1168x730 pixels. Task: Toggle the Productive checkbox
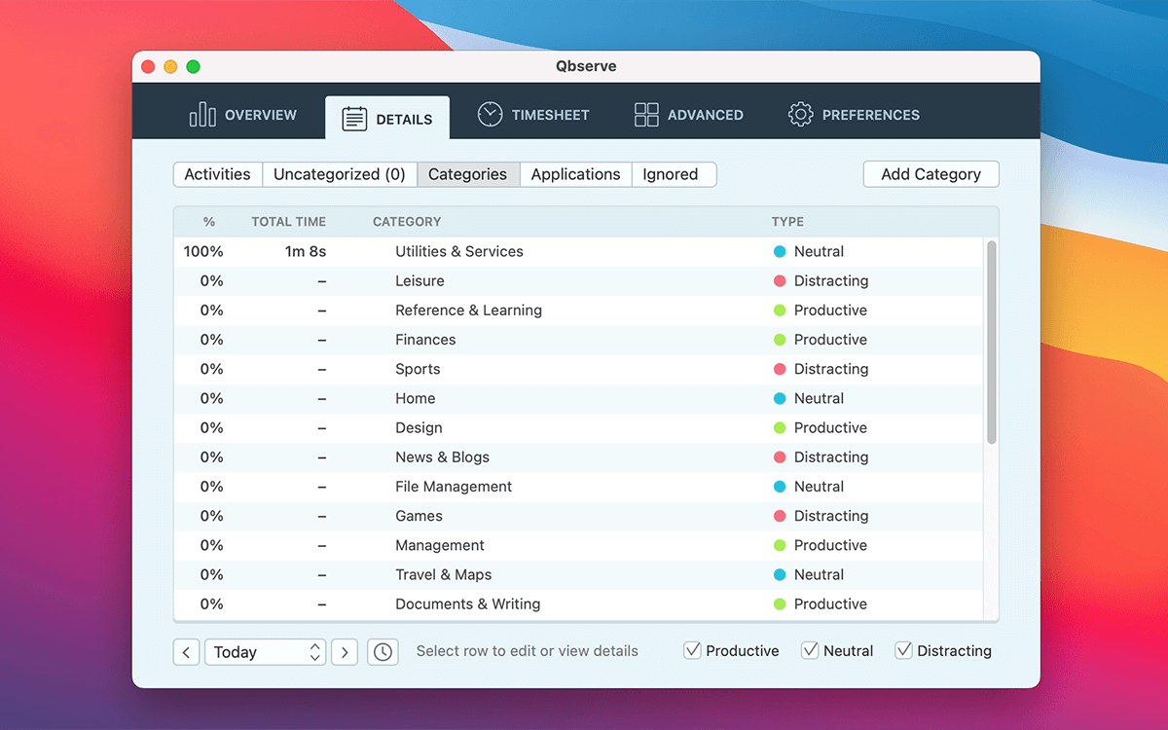[692, 650]
